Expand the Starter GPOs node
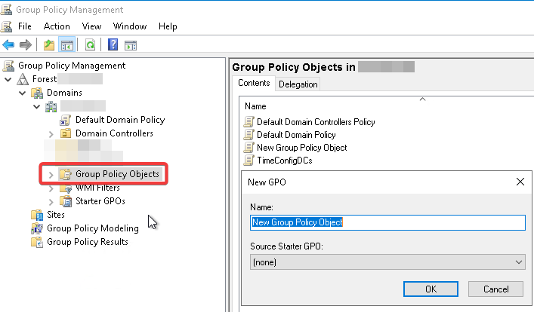The height and width of the screenshot is (312, 534). coord(51,202)
